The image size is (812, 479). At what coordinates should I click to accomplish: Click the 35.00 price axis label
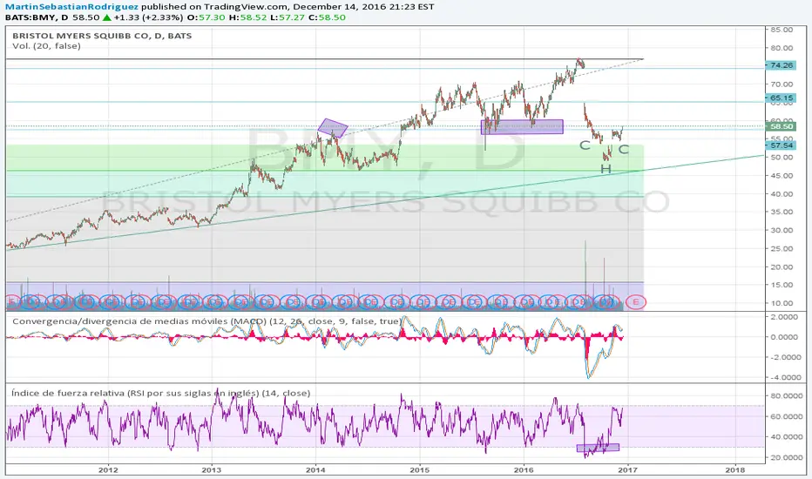click(782, 212)
